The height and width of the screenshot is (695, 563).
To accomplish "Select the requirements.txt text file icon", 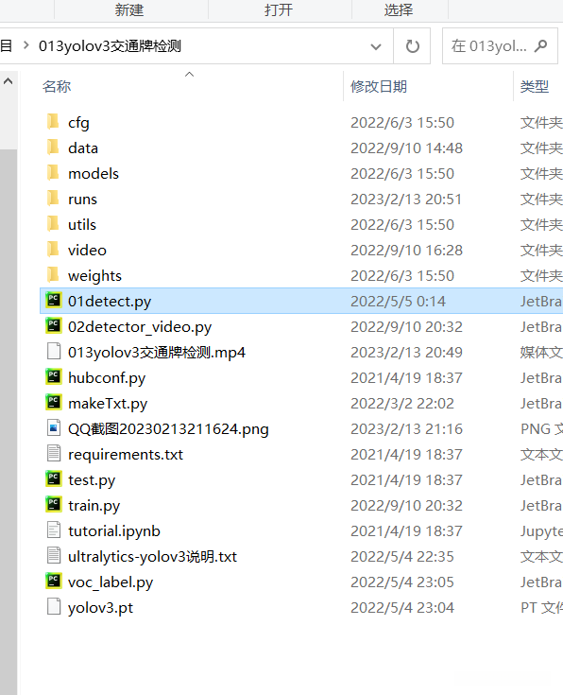I will (54, 454).
